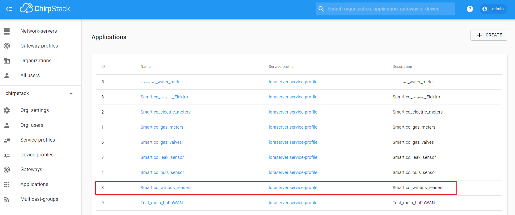Collapse sidebar with the back arrow icon
Screen dimensions: 515x215
(9, 9)
